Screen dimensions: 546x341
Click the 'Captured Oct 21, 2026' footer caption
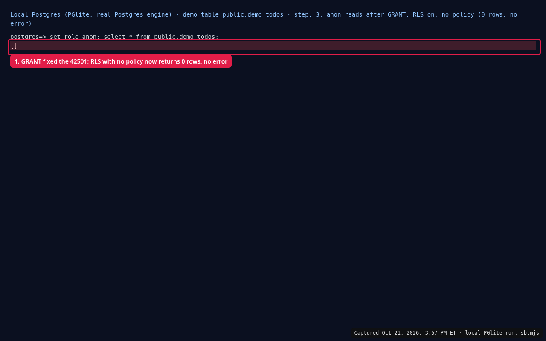pyautogui.click(x=447, y=333)
